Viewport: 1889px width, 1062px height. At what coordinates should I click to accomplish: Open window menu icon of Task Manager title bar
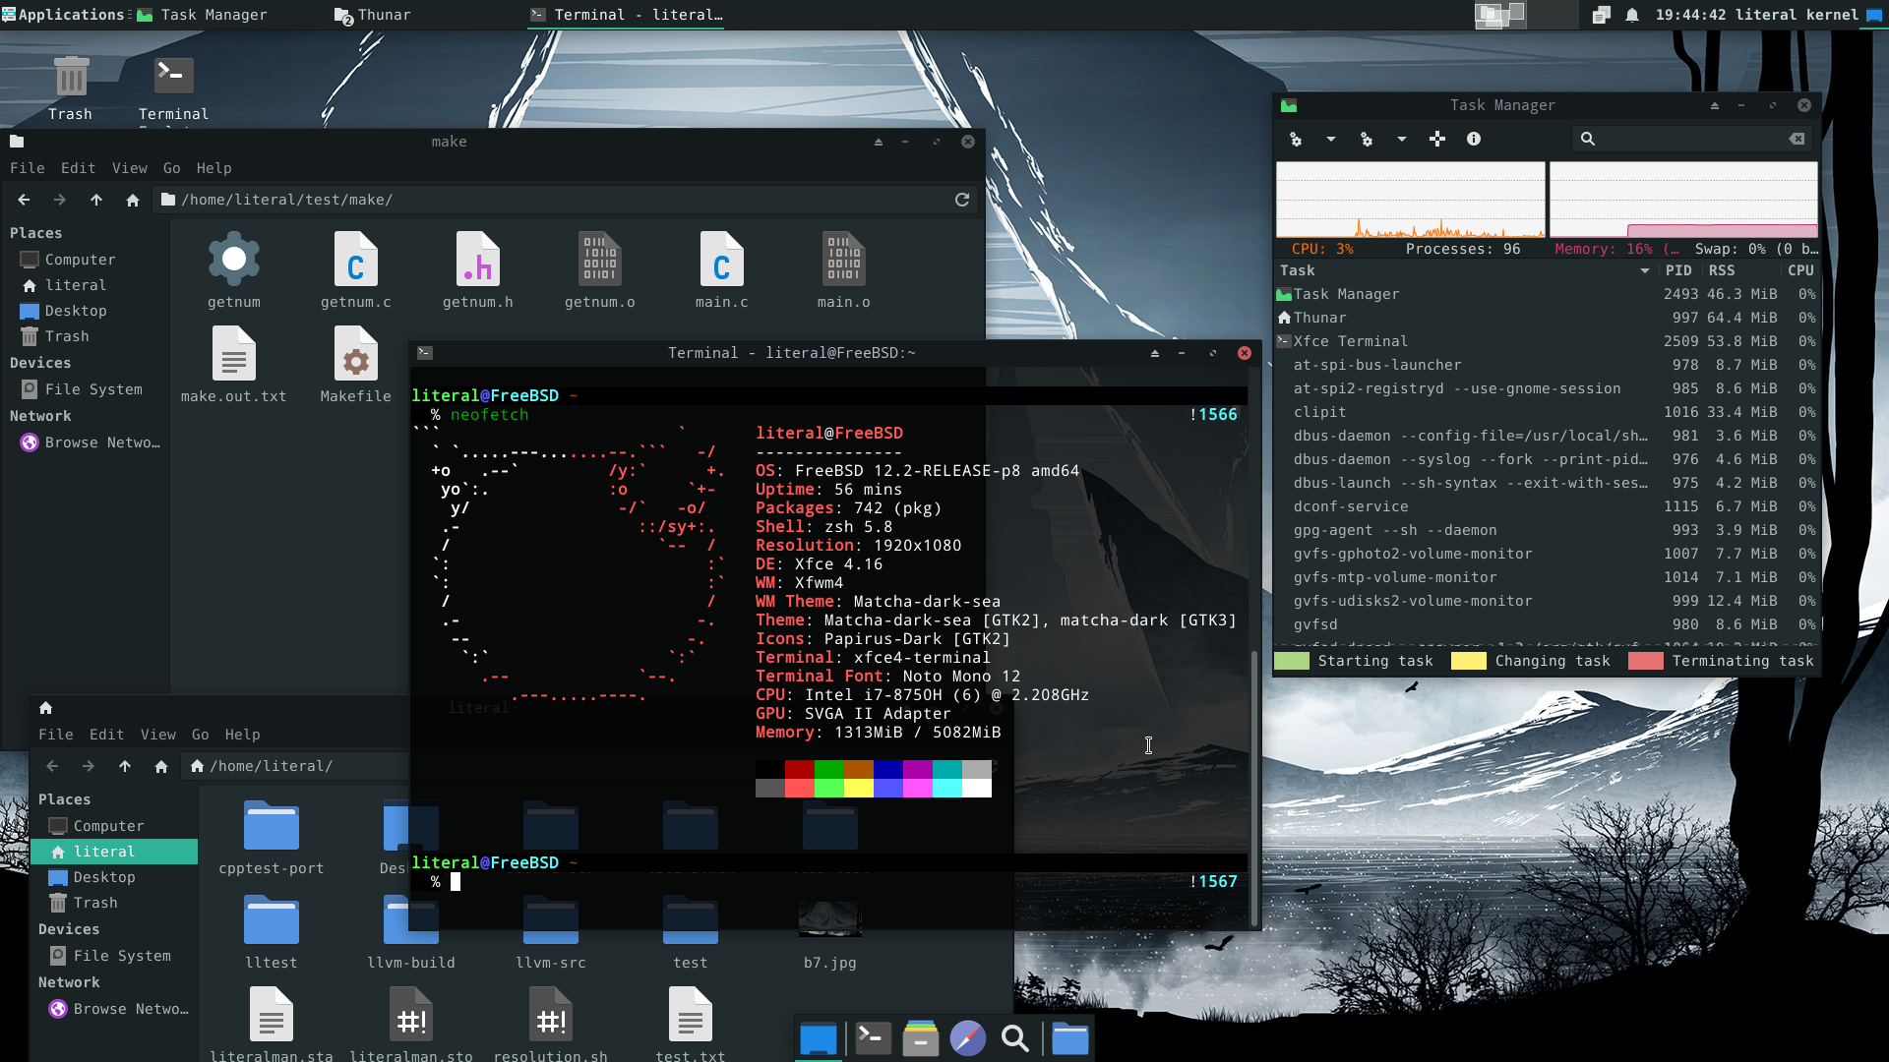tap(1289, 105)
